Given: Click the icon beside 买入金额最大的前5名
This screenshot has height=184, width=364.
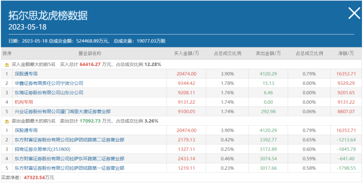Looking at the screenshot, I should pyautogui.click(x=7, y=65).
